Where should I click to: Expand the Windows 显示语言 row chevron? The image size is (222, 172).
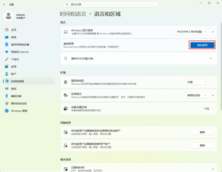pyautogui.click(x=213, y=32)
